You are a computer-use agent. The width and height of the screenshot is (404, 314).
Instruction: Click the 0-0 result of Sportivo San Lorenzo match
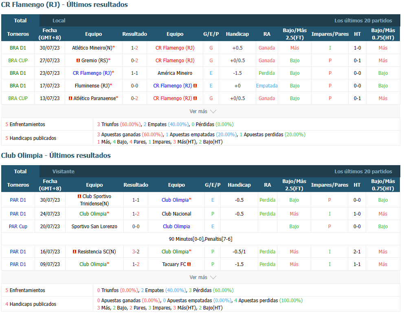pos(136,227)
